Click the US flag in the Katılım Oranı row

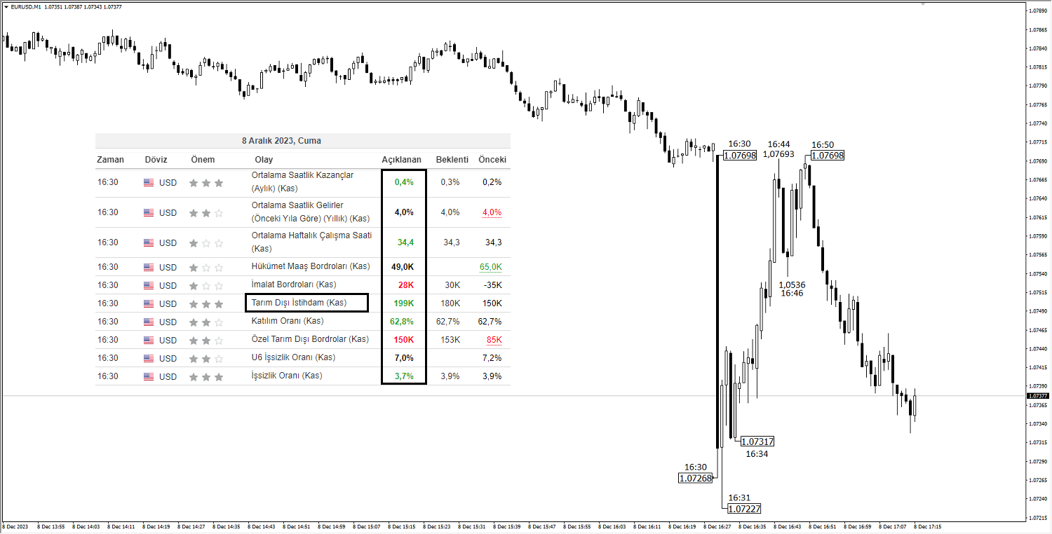coord(149,322)
